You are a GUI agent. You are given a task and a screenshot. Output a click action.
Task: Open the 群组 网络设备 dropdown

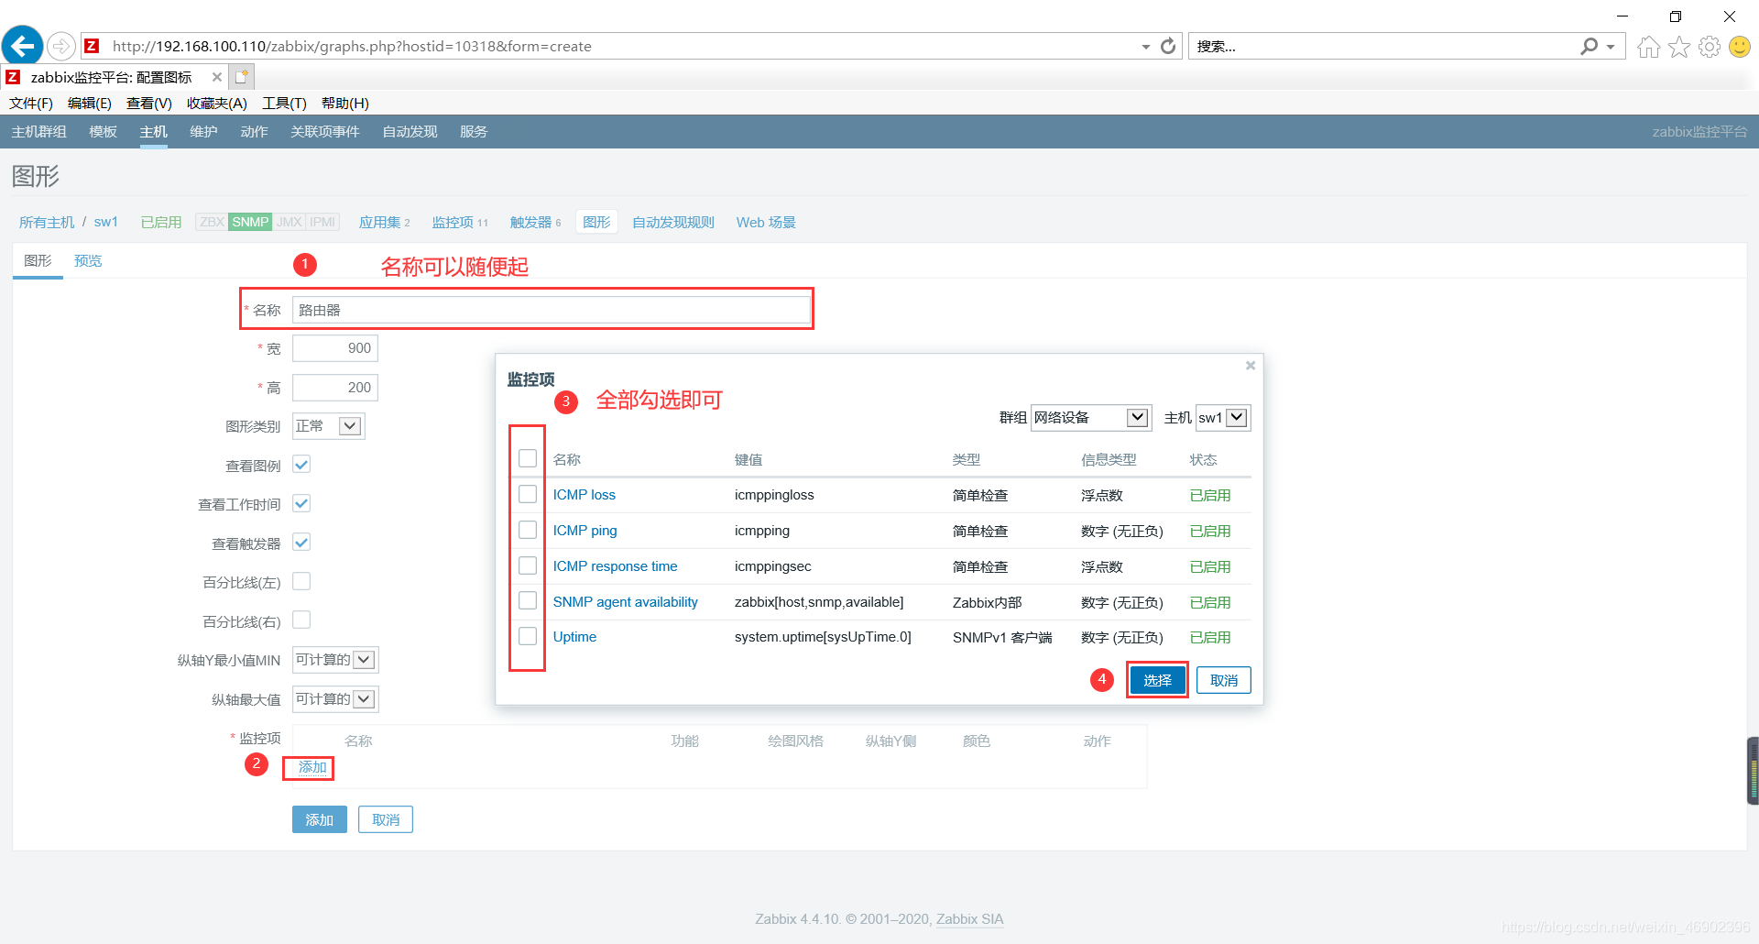1090,418
